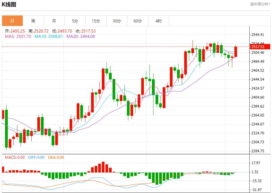Switch to the 5分 interval tab
Image resolution: width=272 pixels, height=193 pixels.
tap(75, 21)
